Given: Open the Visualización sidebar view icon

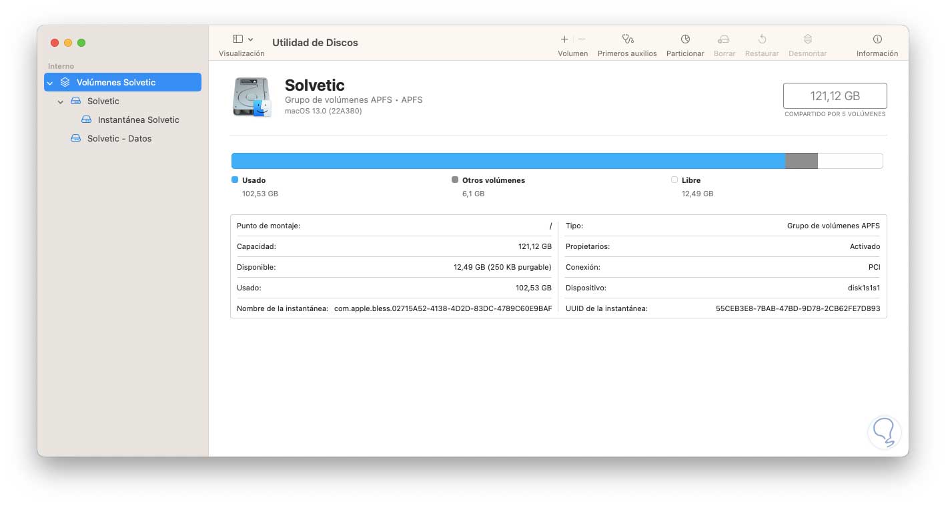Looking at the screenshot, I should point(238,39).
